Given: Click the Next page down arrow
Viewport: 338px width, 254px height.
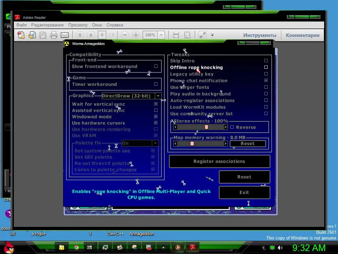Looking at the screenshot, I should tap(91, 35).
